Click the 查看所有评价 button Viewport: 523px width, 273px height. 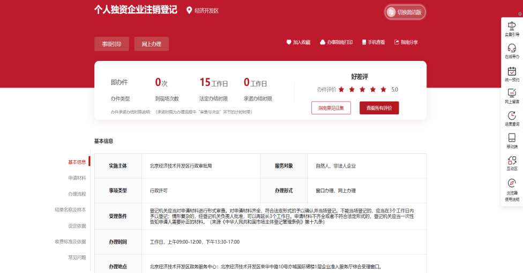click(379, 108)
